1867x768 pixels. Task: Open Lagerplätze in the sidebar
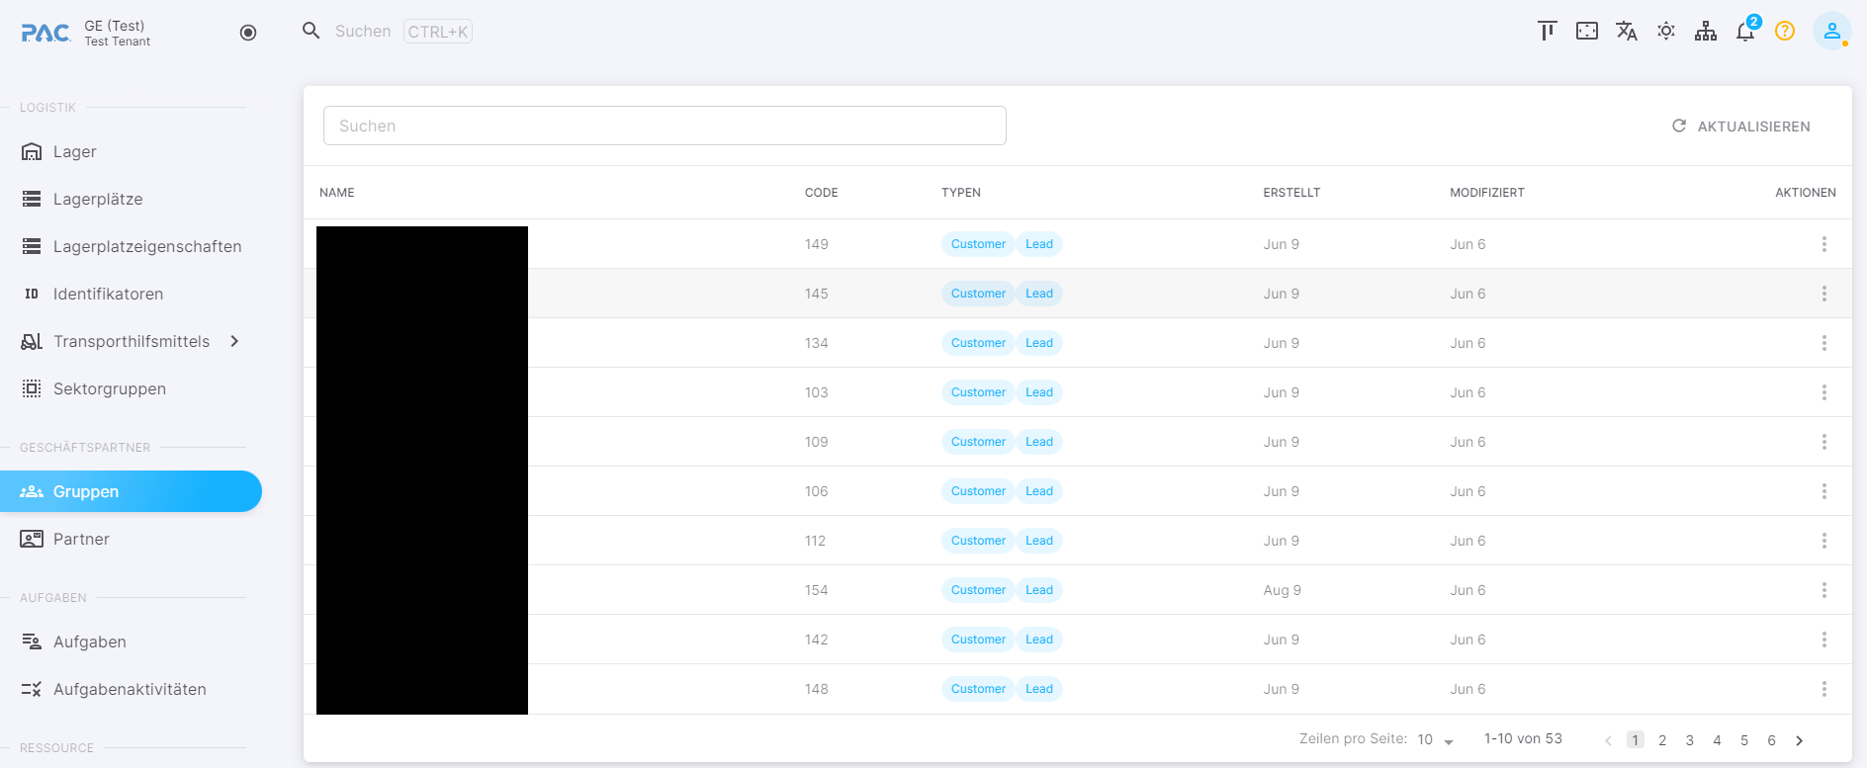click(131, 199)
